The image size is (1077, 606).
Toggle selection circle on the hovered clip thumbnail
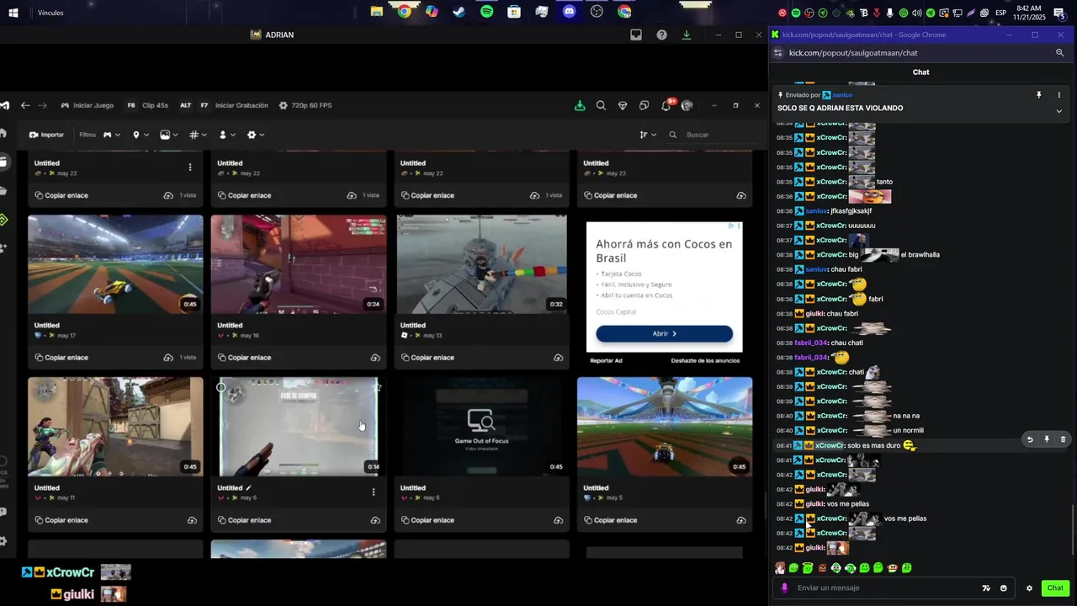(x=221, y=387)
